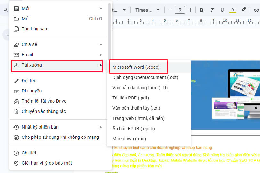Toggle underline formatting
Viewport: 260px width, 173px height.
pos(222,10)
